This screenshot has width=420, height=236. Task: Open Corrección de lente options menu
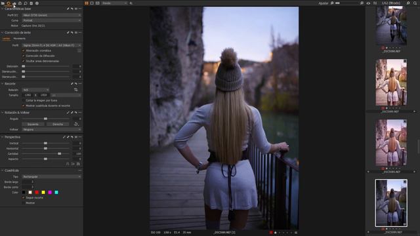coord(80,33)
